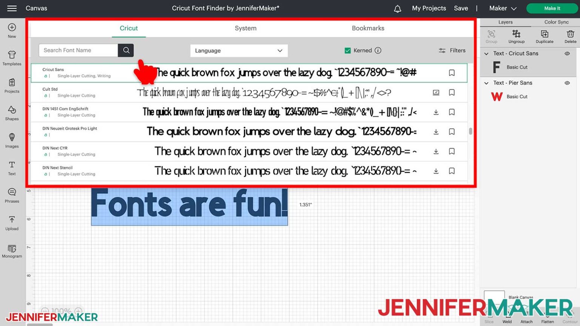Click Ungroup in Layers panel
580x326 pixels.
(x=516, y=37)
